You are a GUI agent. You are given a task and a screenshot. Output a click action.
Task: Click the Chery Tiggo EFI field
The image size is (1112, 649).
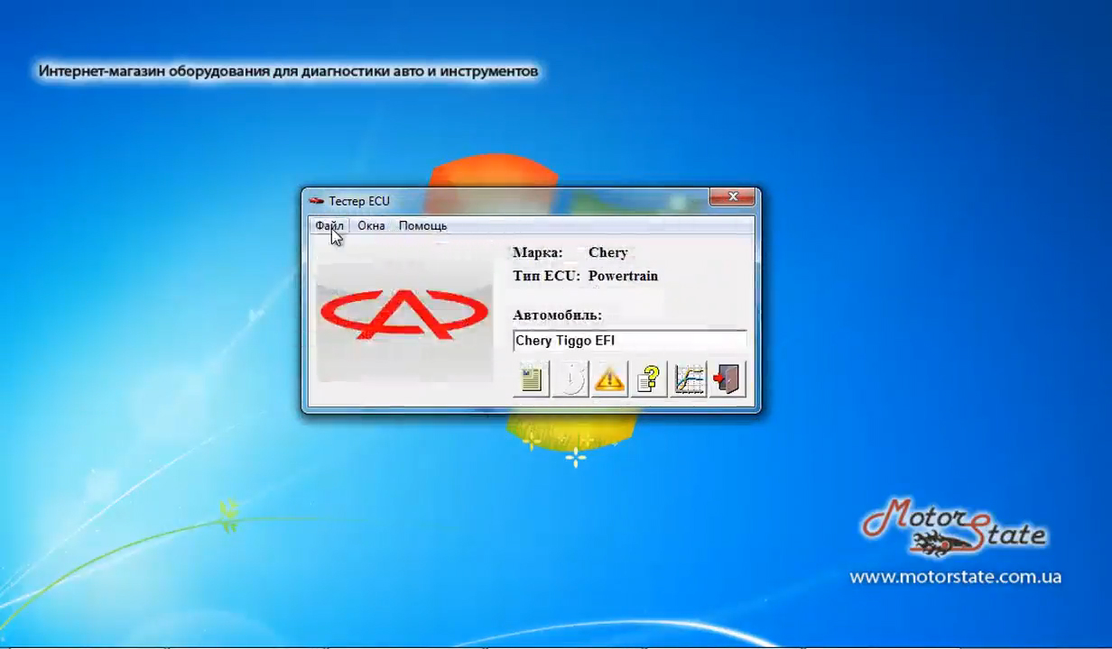[630, 341]
